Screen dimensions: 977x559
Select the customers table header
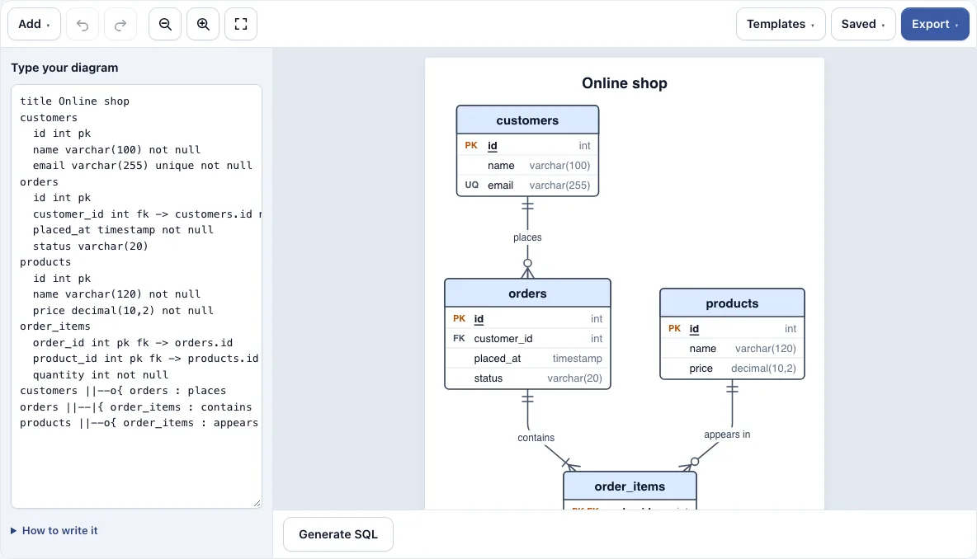528,120
